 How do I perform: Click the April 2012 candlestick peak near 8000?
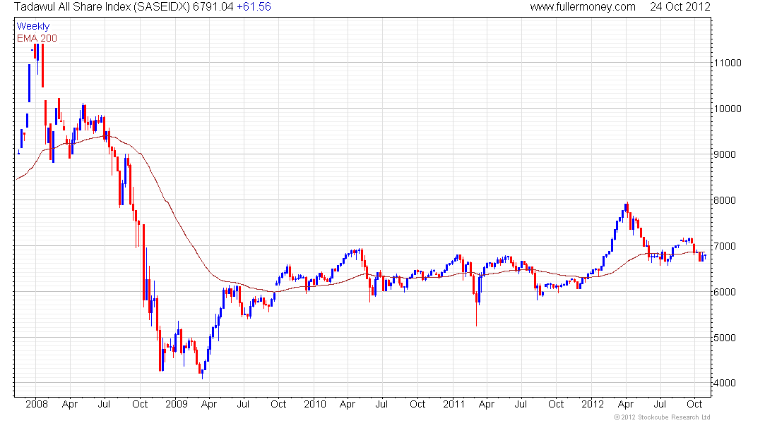click(627, 207)
